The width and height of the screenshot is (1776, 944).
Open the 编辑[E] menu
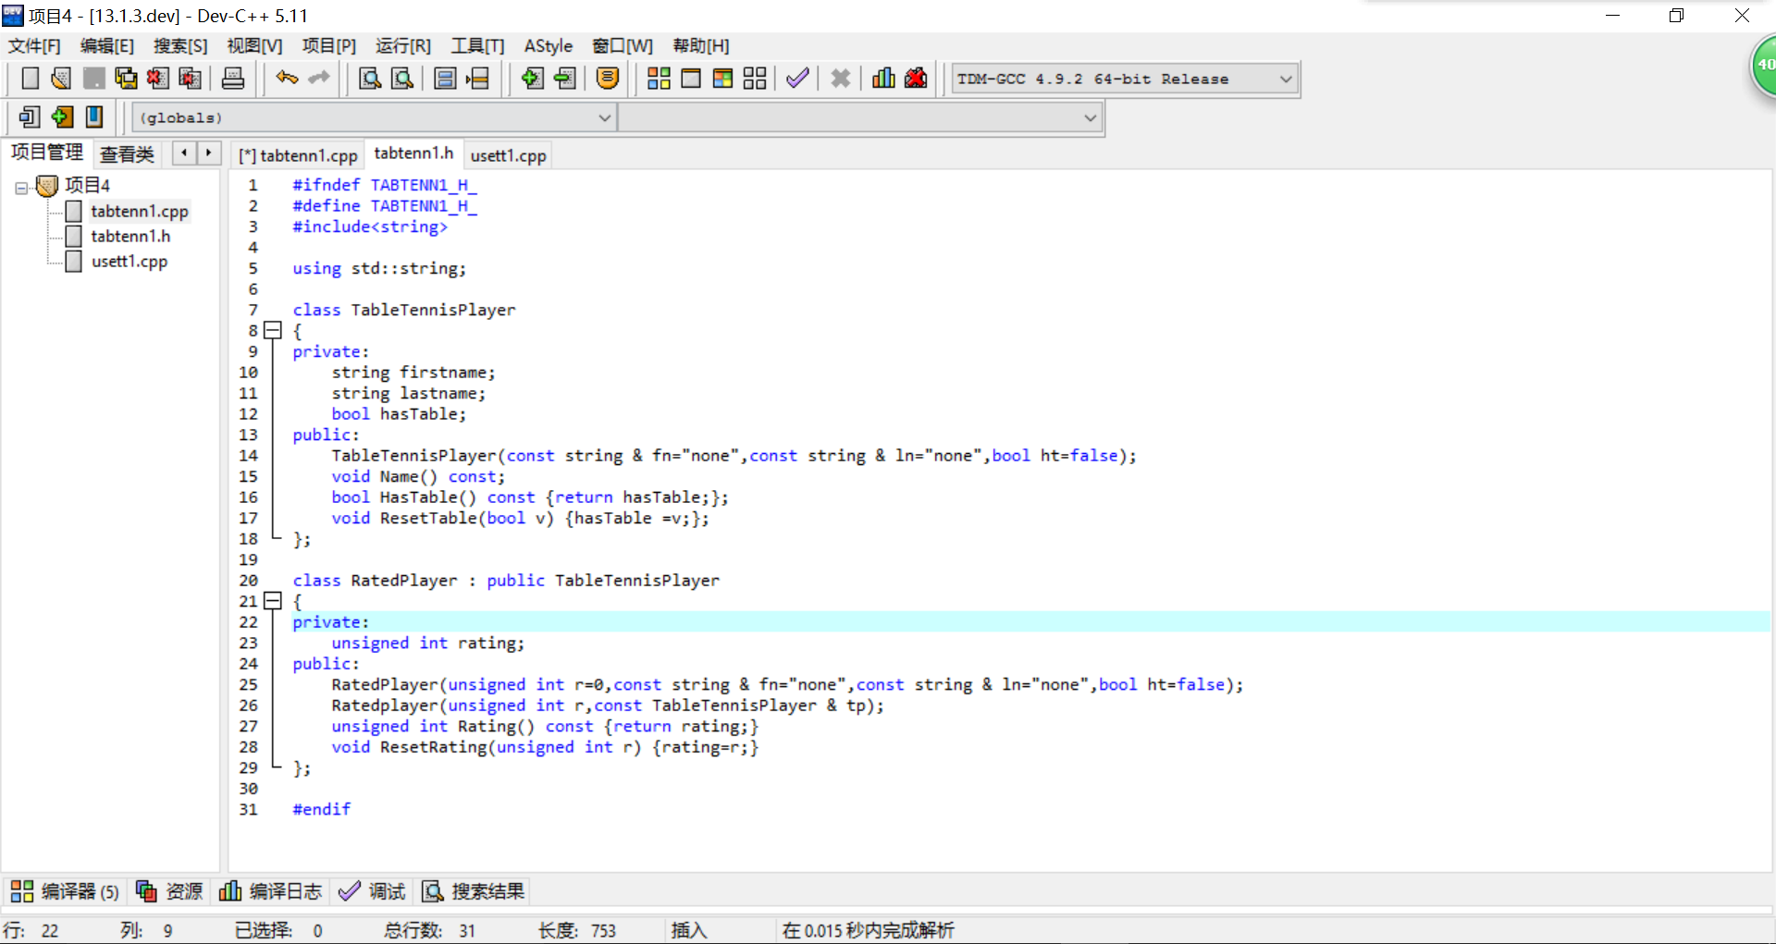point(107,46)
